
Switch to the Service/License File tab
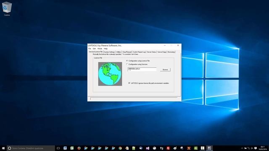(x=95, y=52)
